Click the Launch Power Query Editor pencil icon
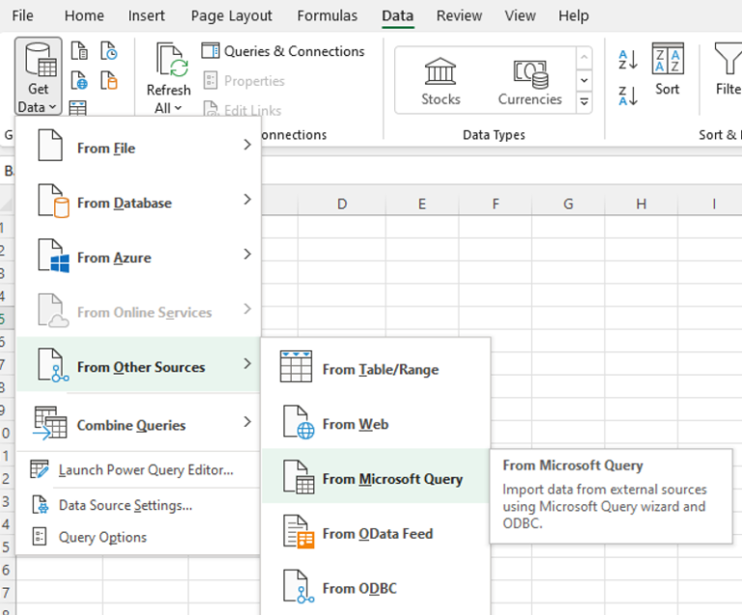Image resolution: width=742 pixels, height=615 pixels. (40, 469)
